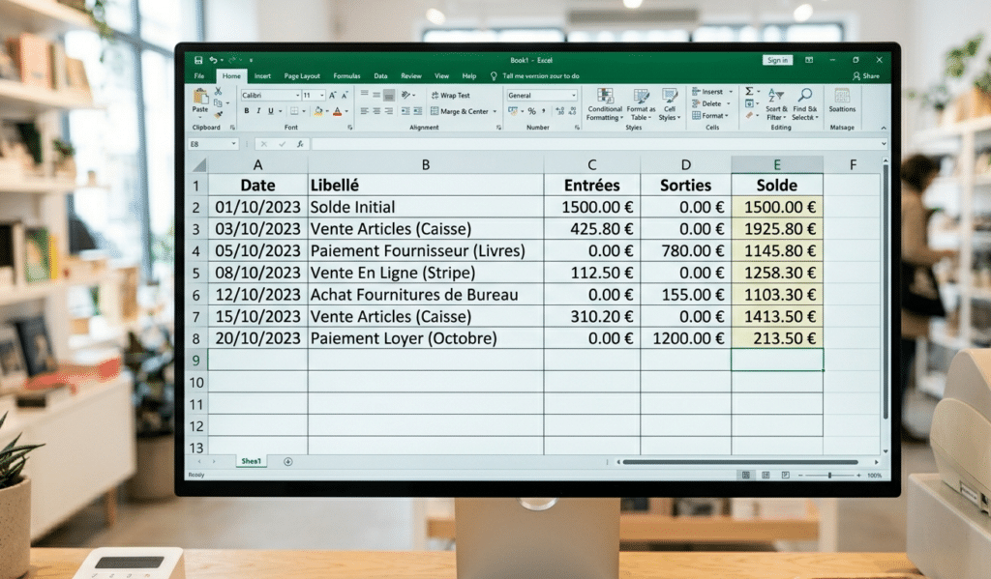Click the Percent Style icon
Viewport: 991px width, 579px height.
[x=531, y=111]
